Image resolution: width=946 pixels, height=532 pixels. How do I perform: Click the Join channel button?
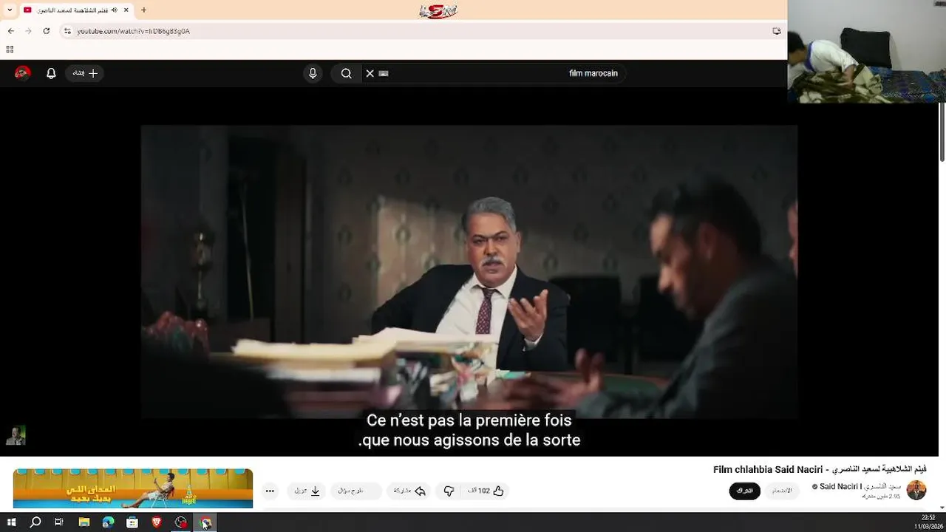point(782,491)
